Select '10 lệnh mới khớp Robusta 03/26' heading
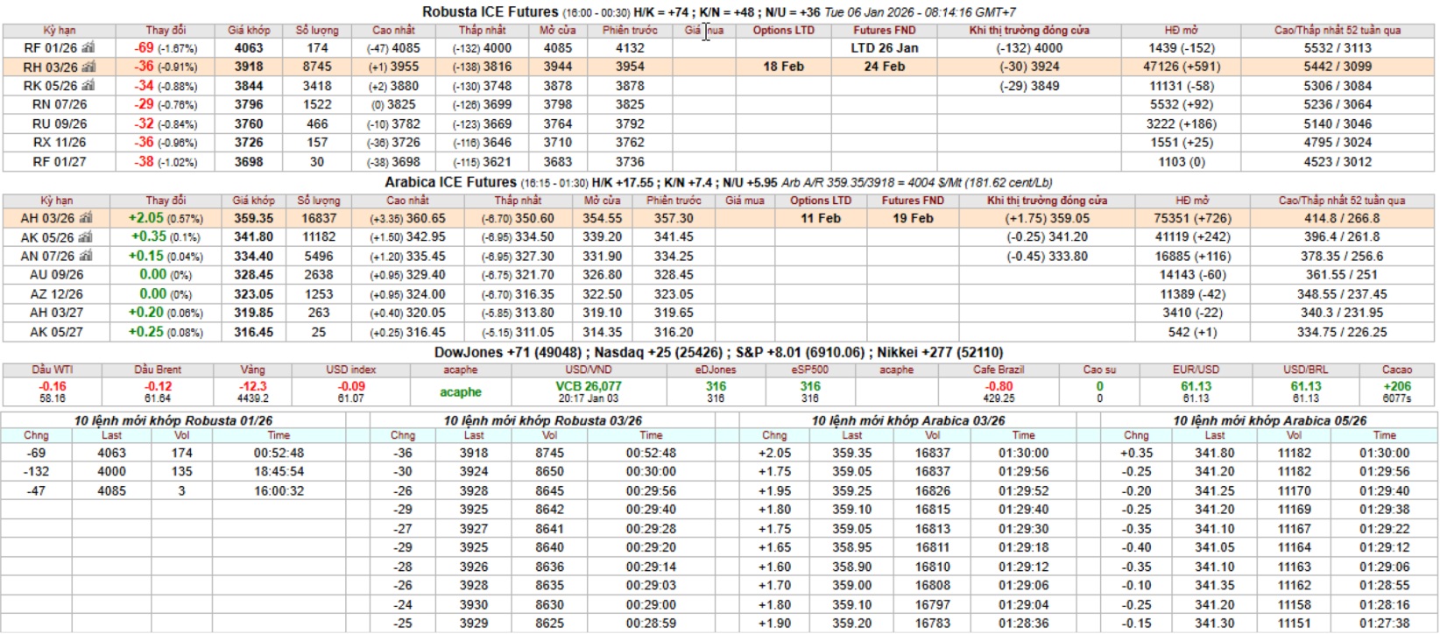Screen dimensions: 1440x634 coord(542,420)
